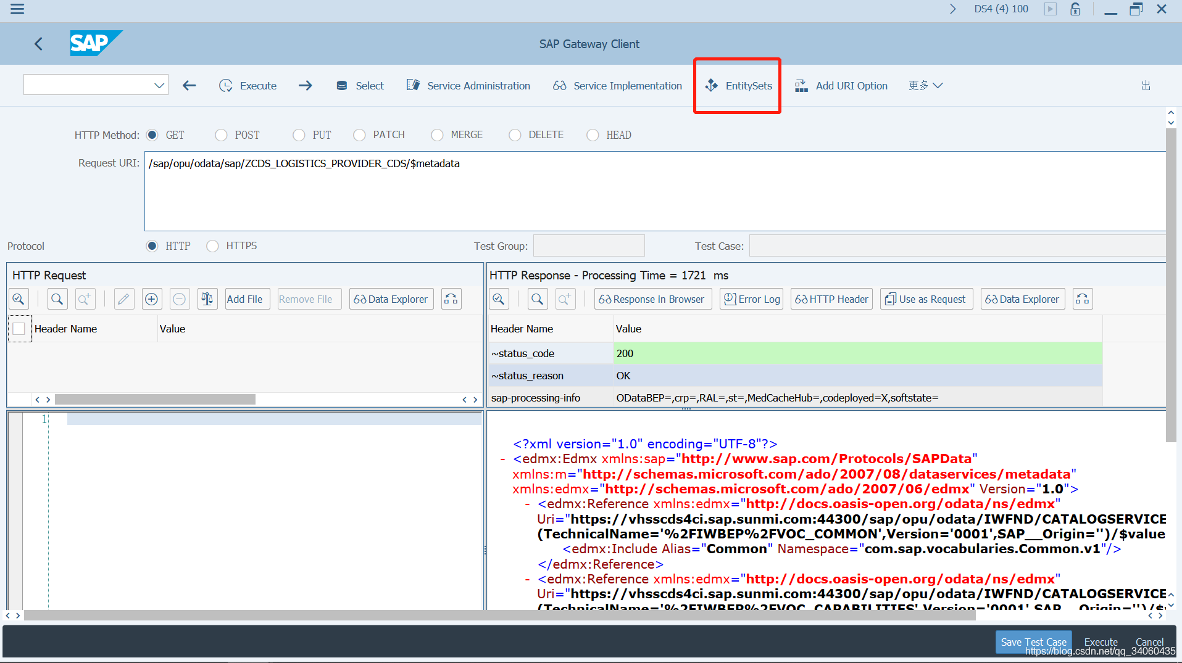The width and height of the screenshot is (1182, 663).
Task: Click Execute in the bottom bar
Action: 1101,642
